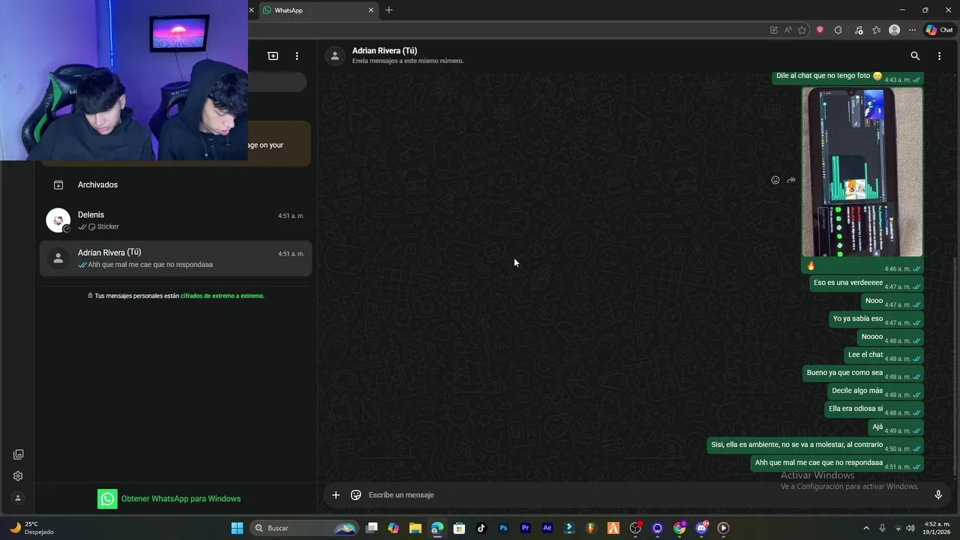Click the taskbar Buscar search box
Viewport: 960px width, 540px height.
click(x=305, y=528)
